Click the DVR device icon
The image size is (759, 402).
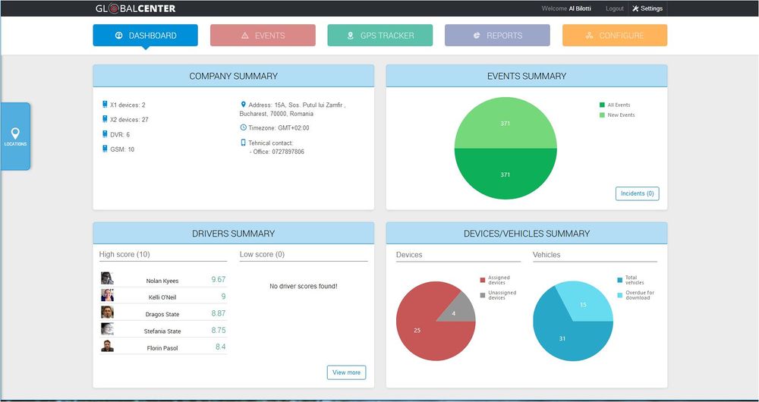[x=105, y=134]
